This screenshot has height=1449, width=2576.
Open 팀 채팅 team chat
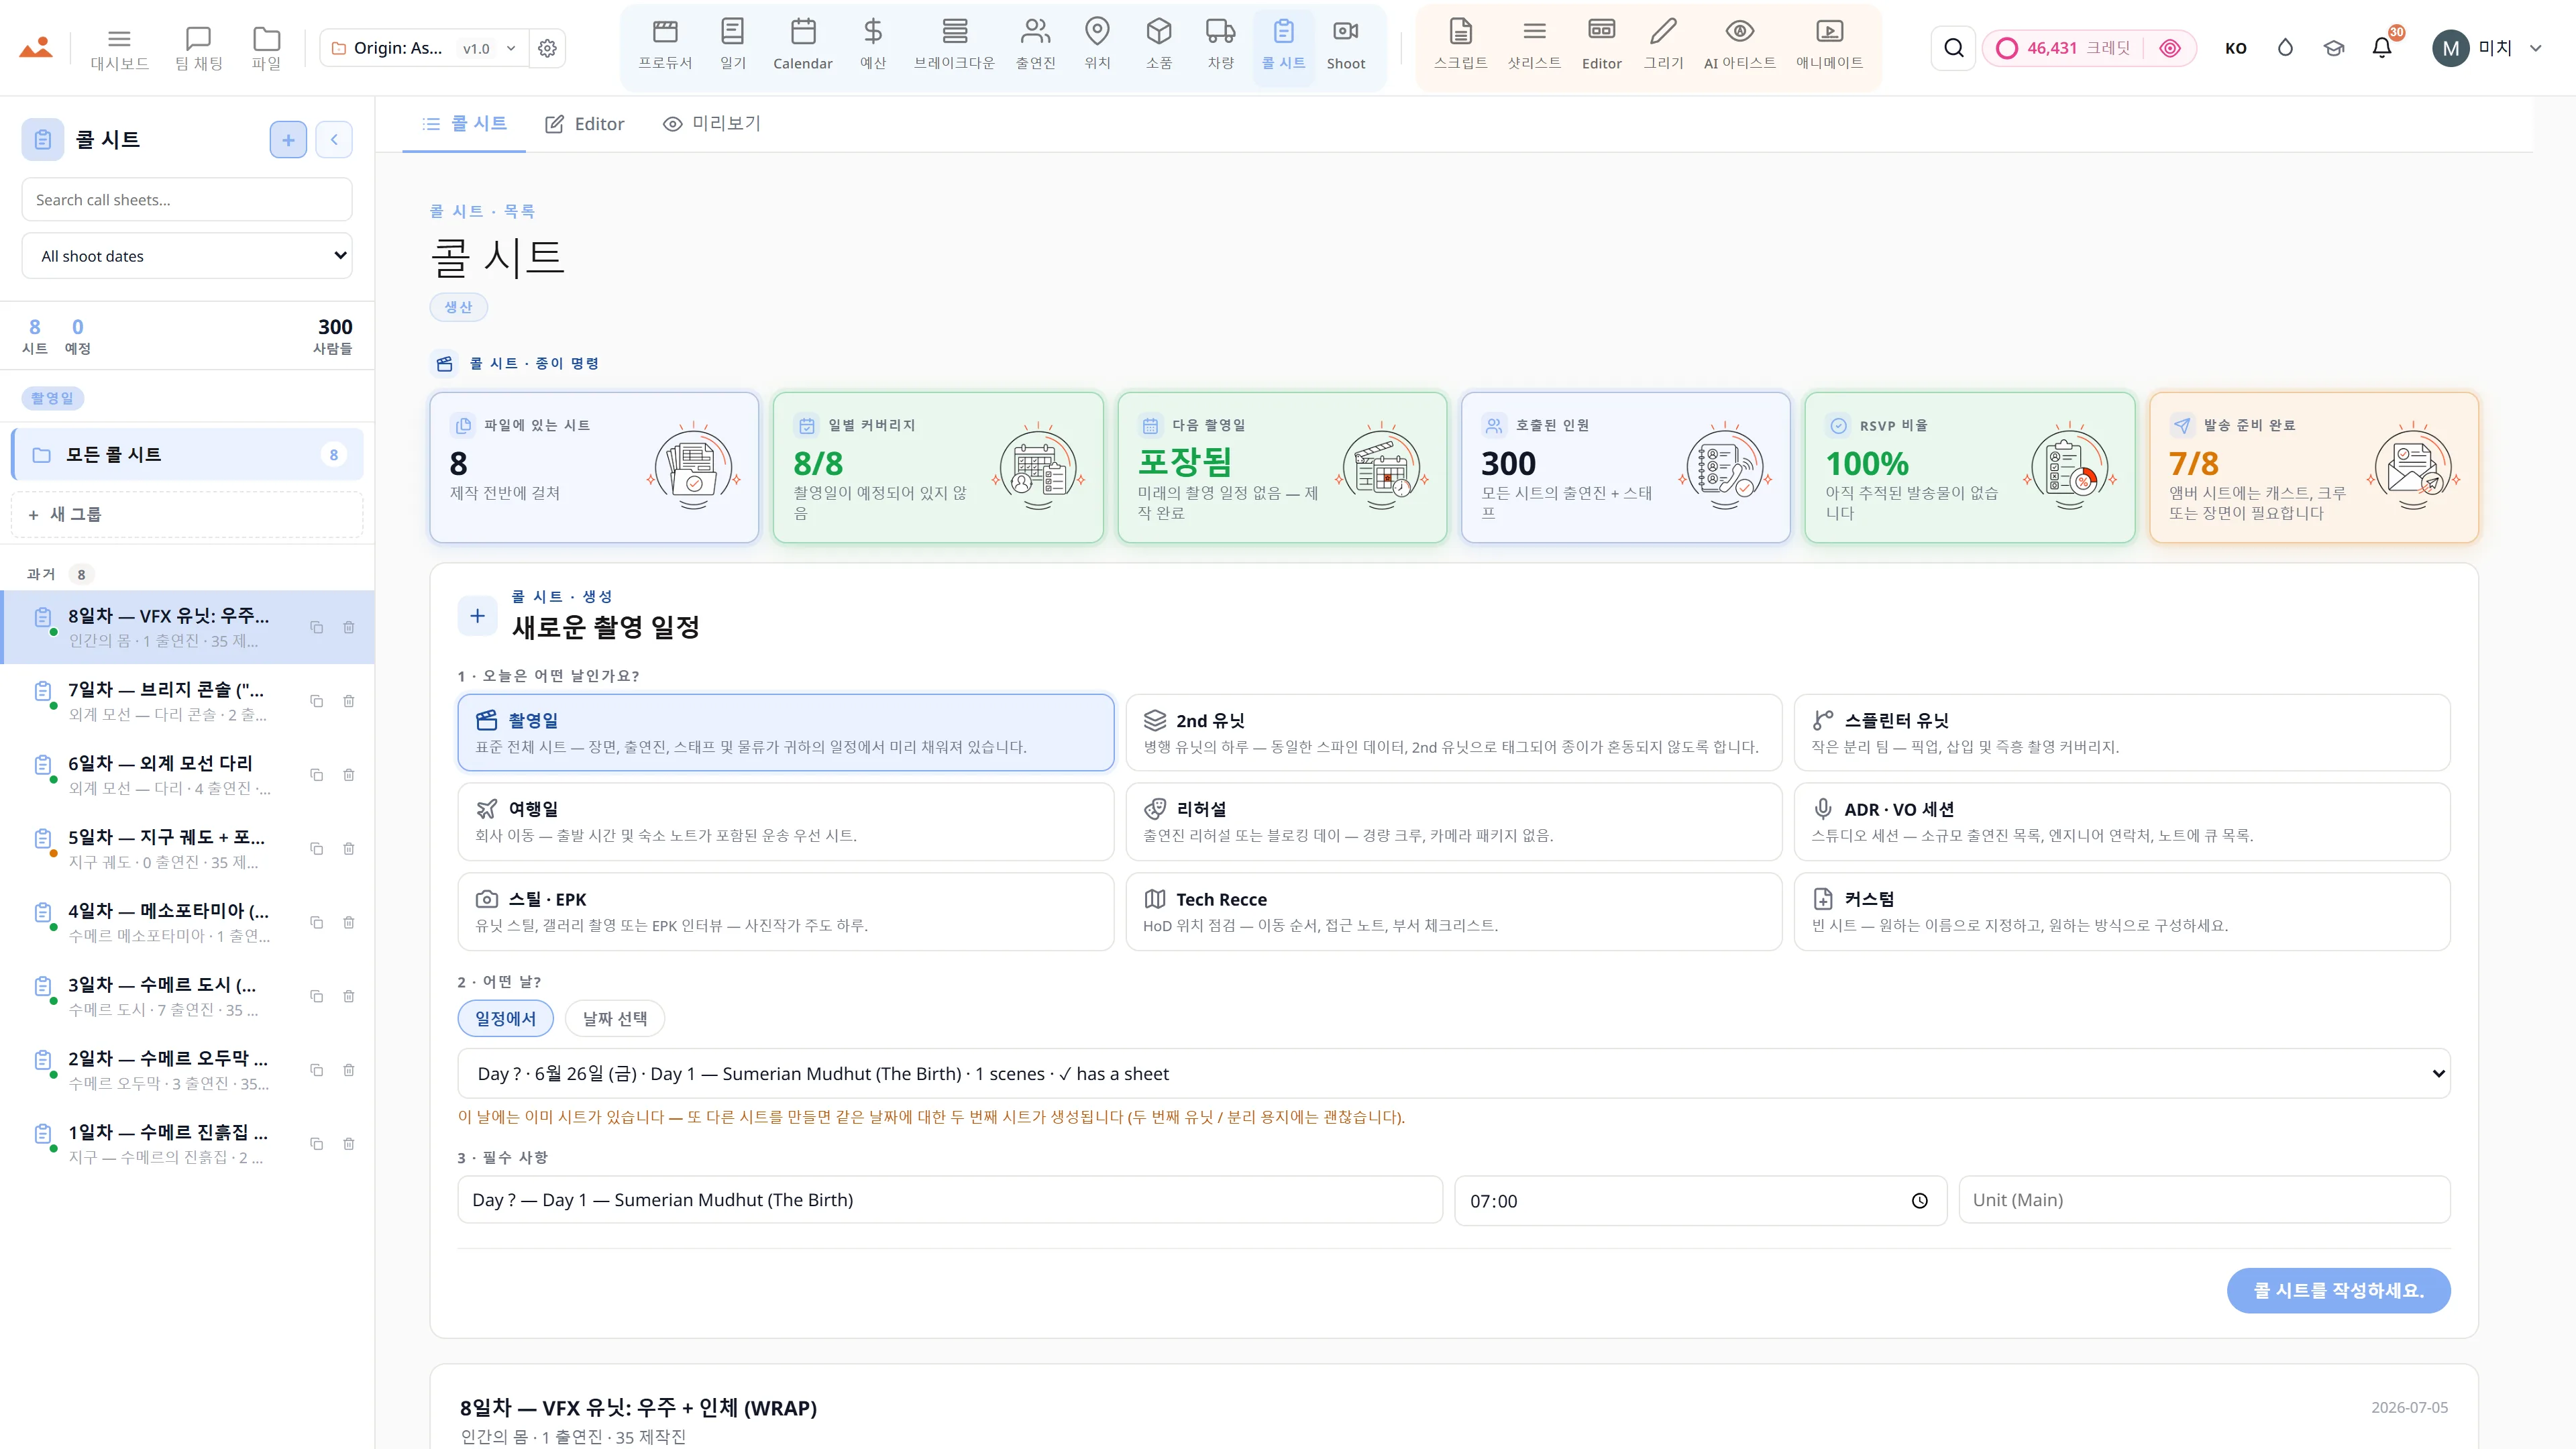point(198,48)
